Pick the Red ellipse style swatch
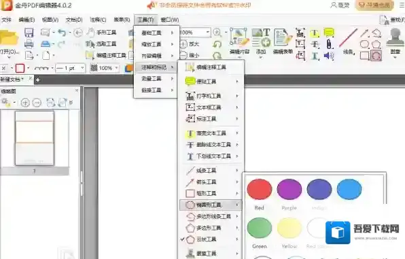 pos(260,190)
